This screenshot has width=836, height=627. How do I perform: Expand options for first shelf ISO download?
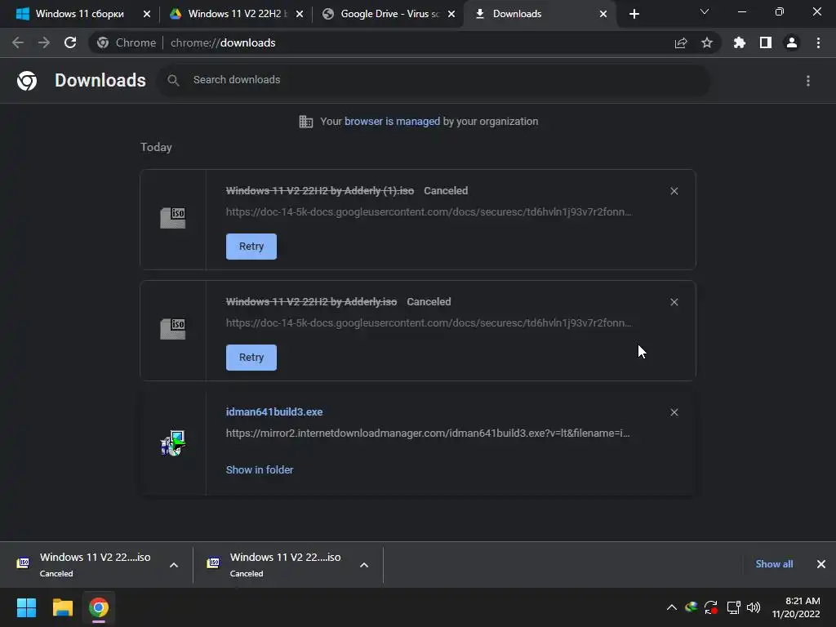(x=174, y=565)
